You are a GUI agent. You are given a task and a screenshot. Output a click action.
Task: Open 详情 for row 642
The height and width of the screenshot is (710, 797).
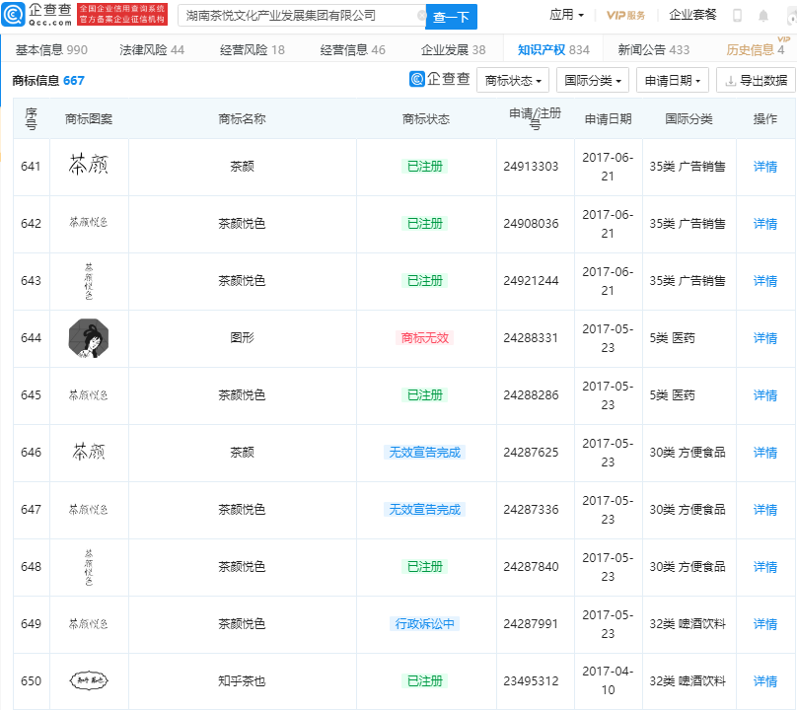(765, 224)
